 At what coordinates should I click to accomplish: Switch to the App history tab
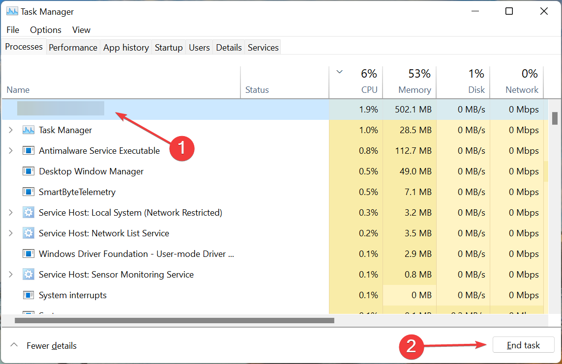point(126,48)
